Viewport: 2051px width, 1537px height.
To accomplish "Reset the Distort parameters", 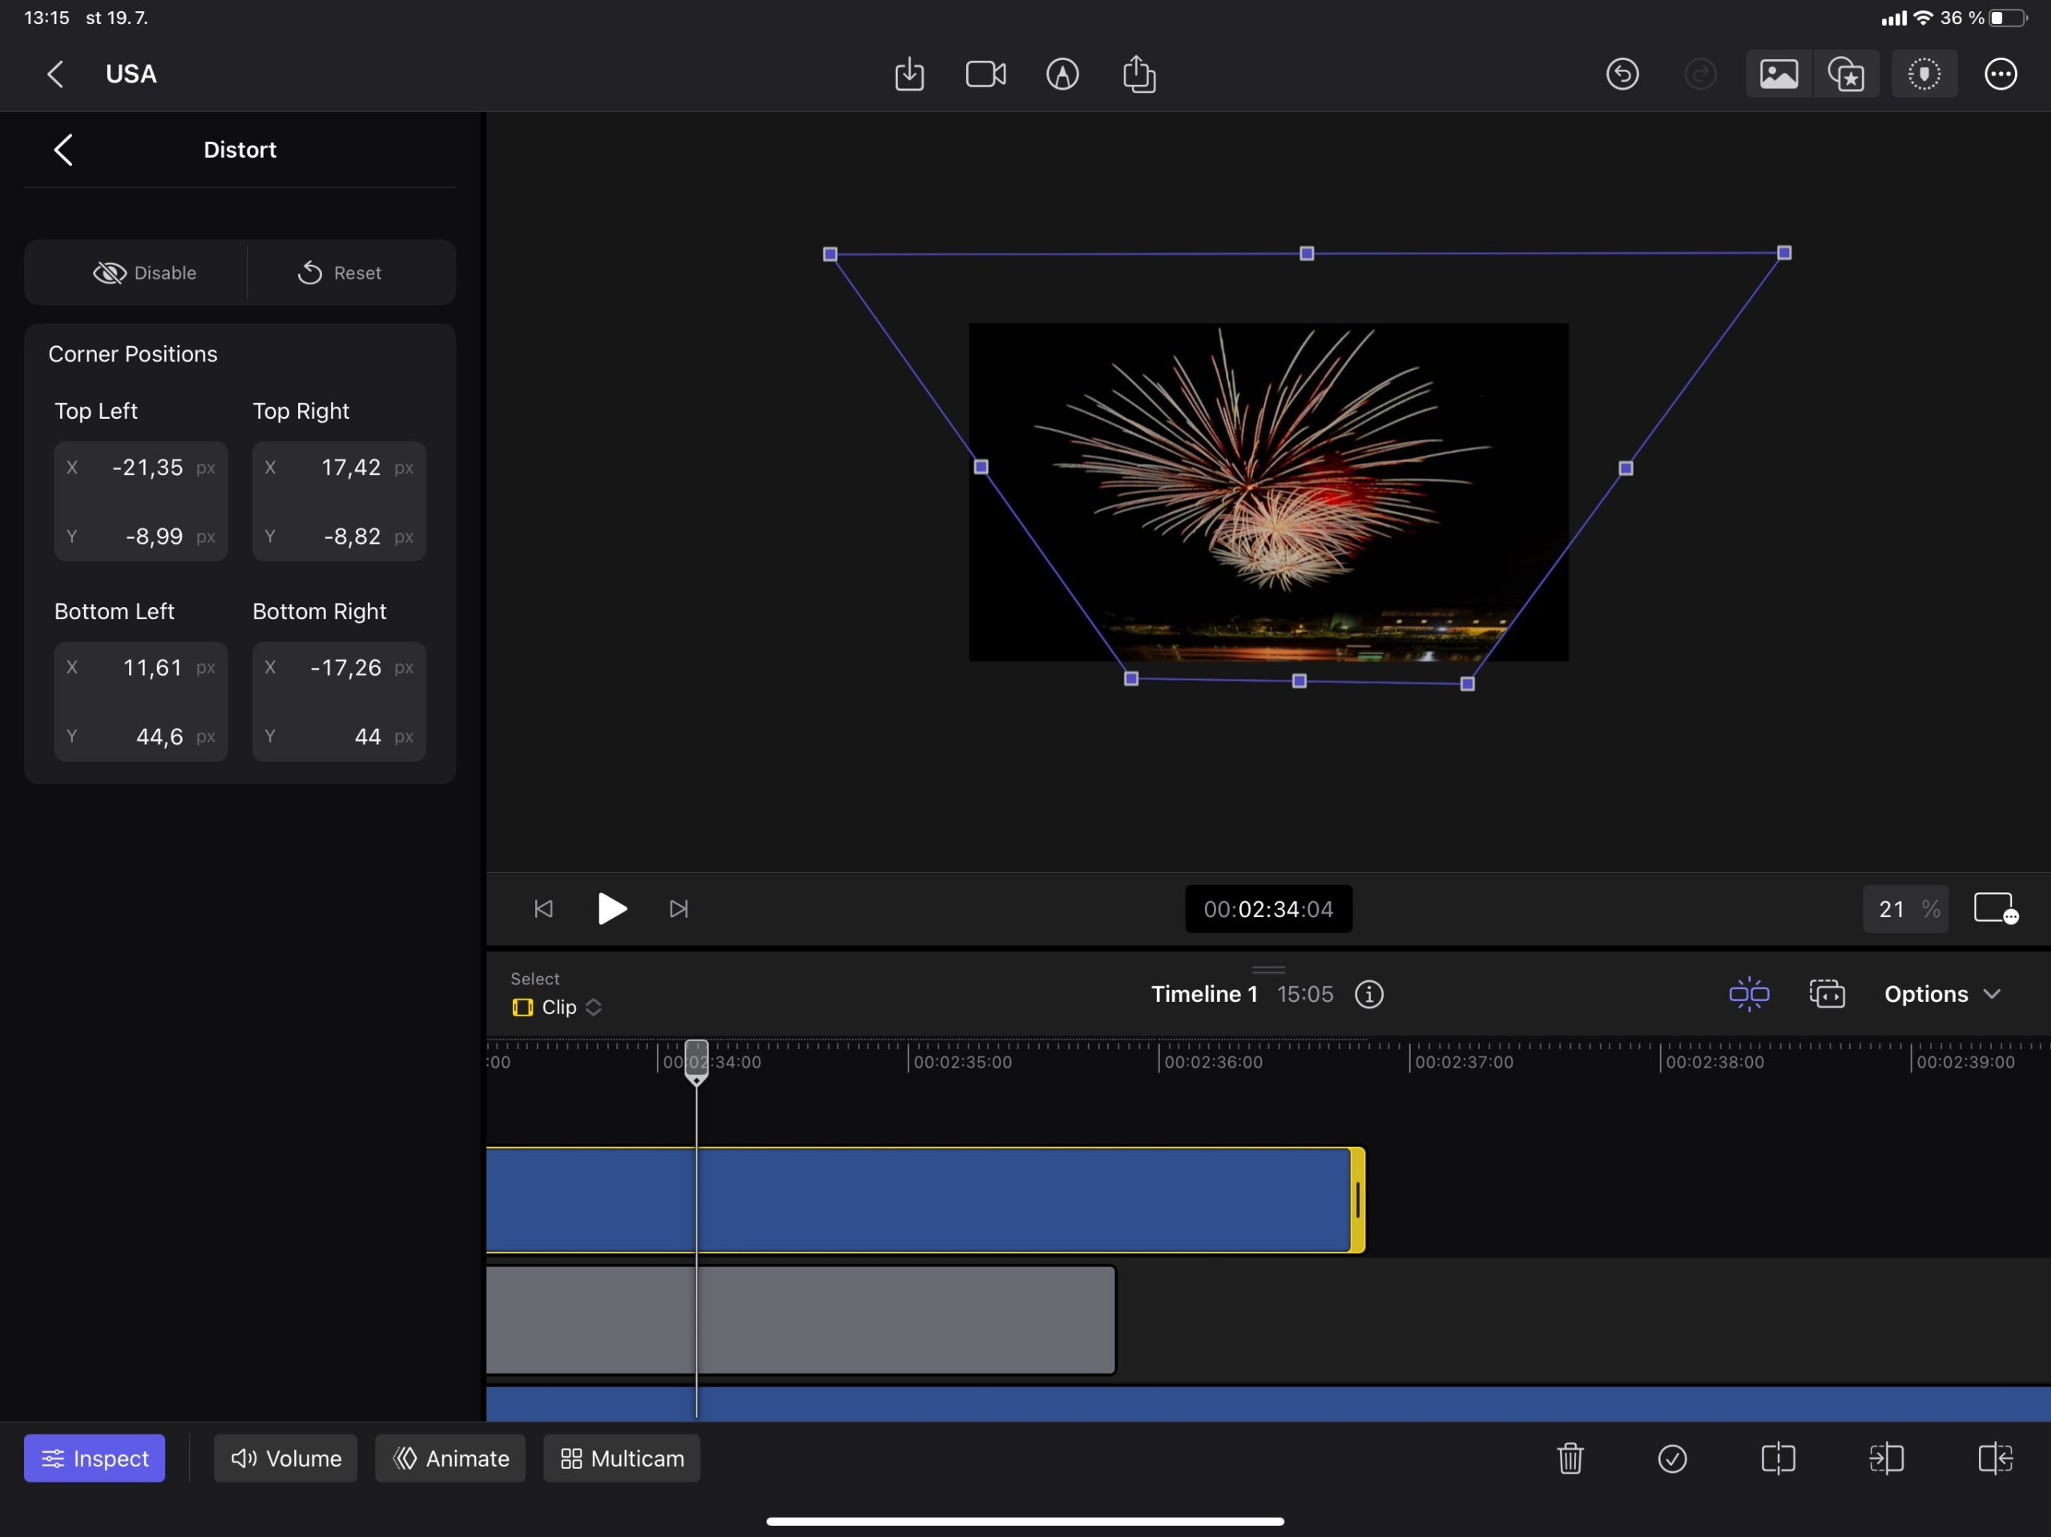I will (340, 272).
